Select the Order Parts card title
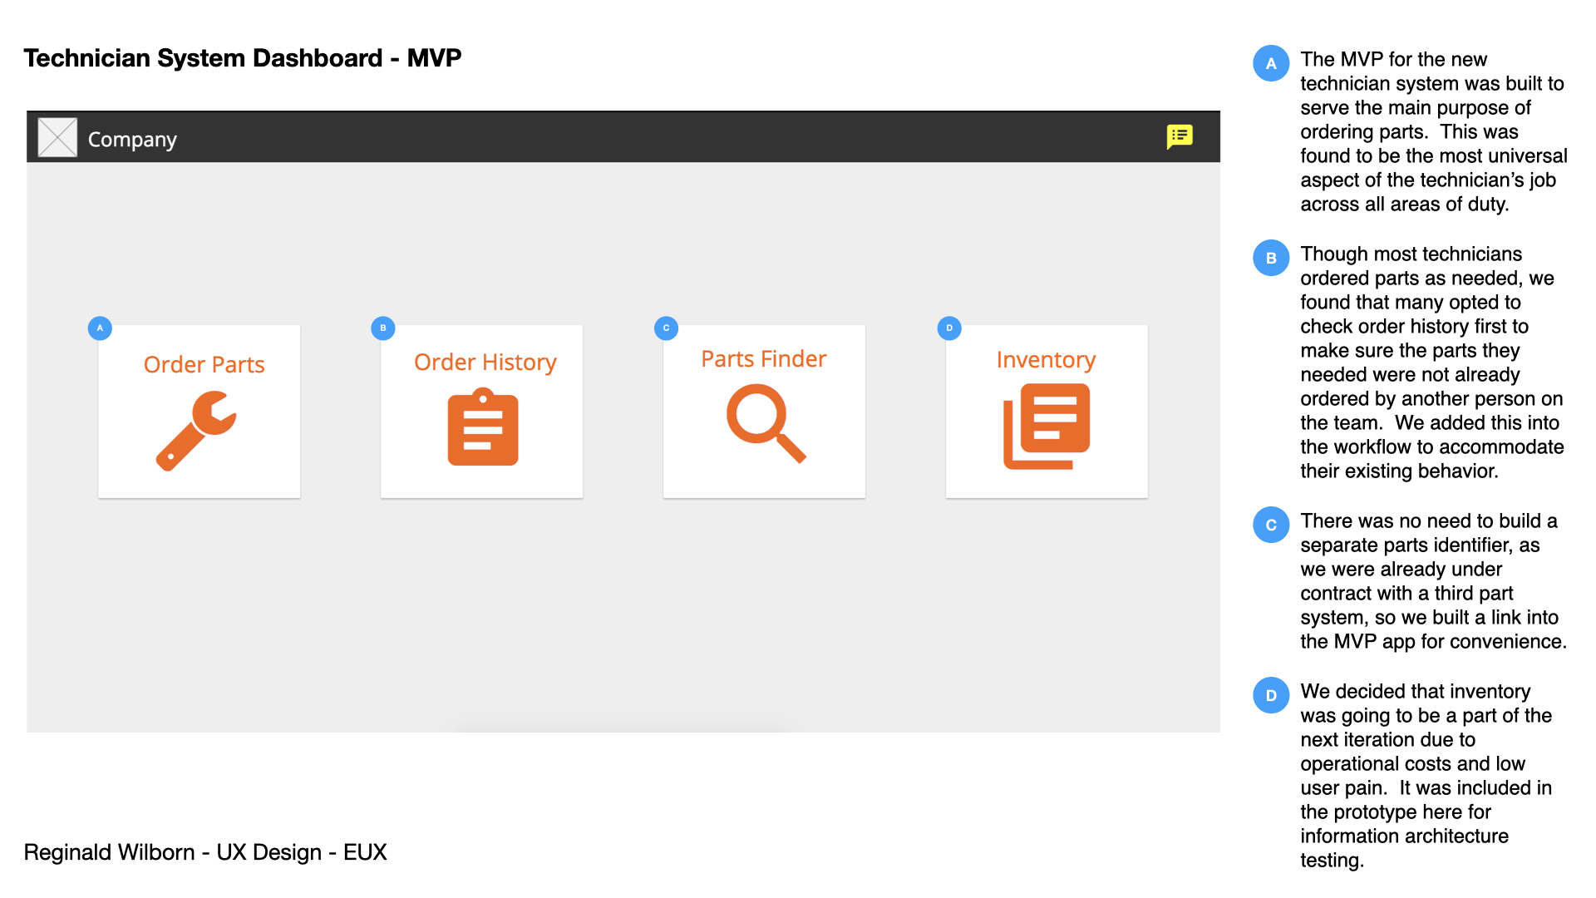The width and height of the screenshot is (1596, 898). (204, 364)
